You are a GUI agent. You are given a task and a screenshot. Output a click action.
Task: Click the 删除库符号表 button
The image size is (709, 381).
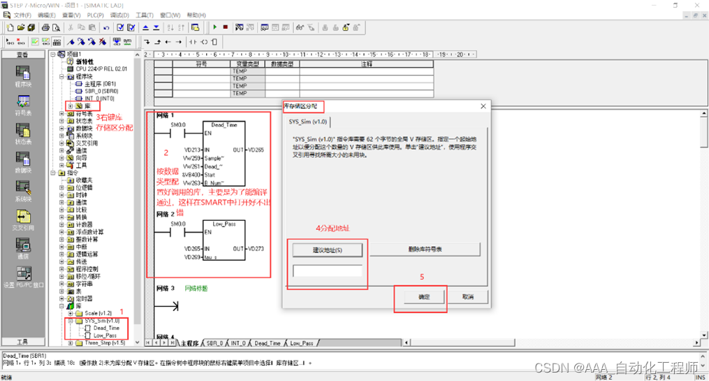425,250
